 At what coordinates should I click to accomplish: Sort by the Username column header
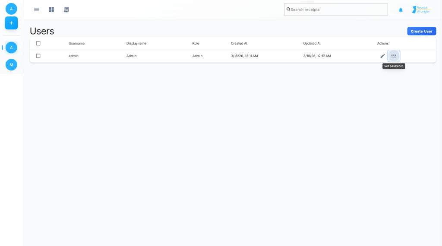coord(76,43)
